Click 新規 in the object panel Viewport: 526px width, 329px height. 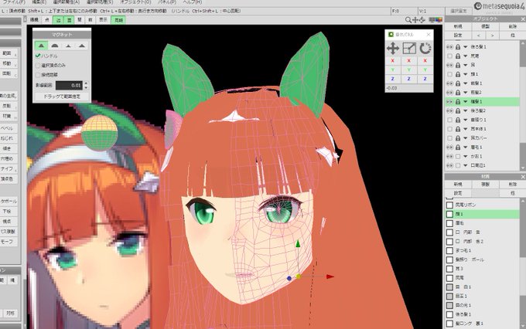pyautogui.click(x=458, y=26)
